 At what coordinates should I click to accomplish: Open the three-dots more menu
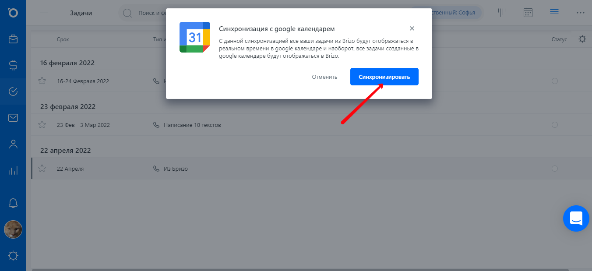[581, 13]
